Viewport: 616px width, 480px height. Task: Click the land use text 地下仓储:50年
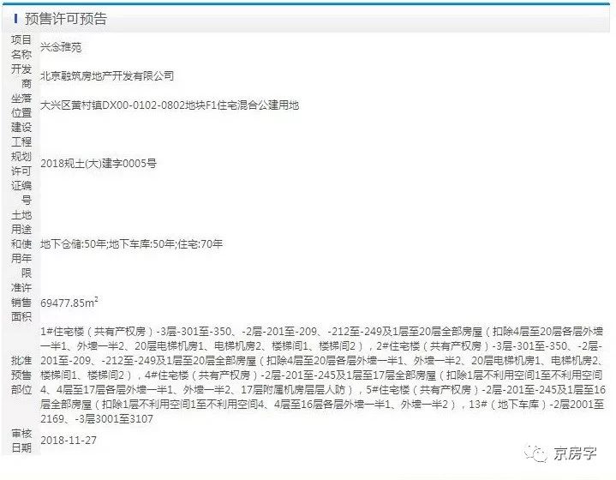[x=74, y=244]
